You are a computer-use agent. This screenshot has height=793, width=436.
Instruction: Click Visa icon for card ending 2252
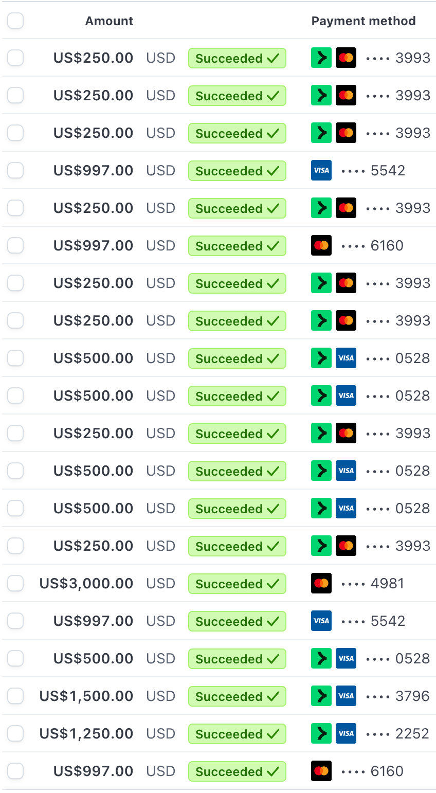(346, 733)
